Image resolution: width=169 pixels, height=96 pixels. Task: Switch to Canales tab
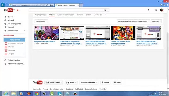click(x=80, y=15)
